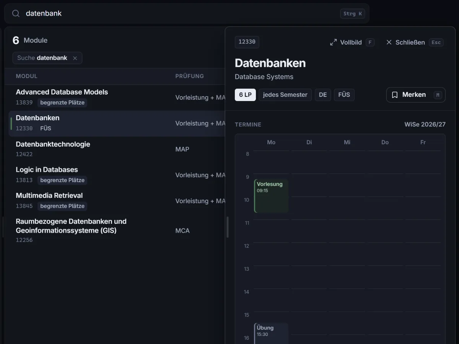This screenshot has height=344, width=459.
Task: Click the 'begrenzte Plätze' tag on Advanced Database Models
Action: (62, 103)
